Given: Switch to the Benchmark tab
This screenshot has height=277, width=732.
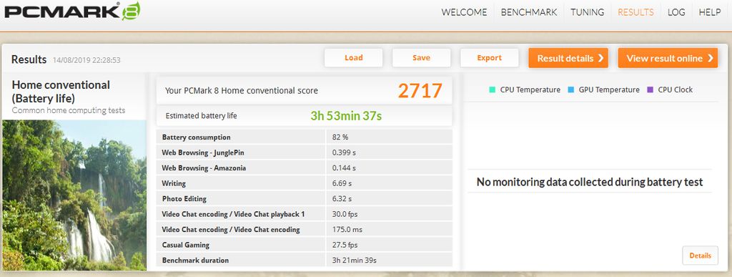Looking at the screenshot, I should (x=529, y=13).
